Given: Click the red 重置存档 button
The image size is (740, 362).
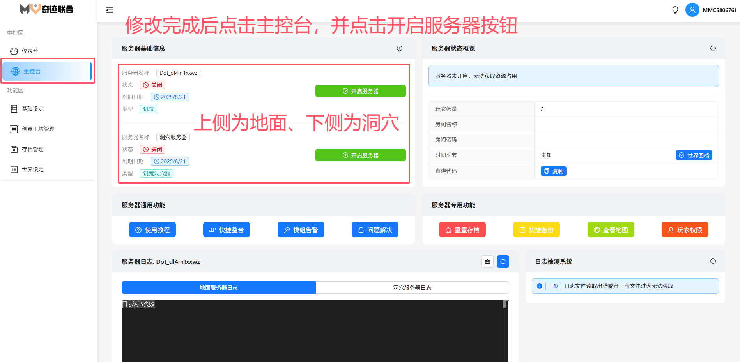Looking at the screenshot, I should point(462,230).
